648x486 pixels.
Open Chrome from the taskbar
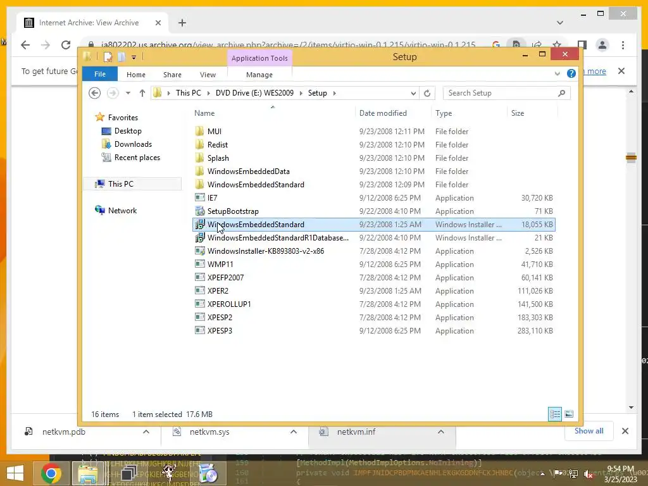51,473
